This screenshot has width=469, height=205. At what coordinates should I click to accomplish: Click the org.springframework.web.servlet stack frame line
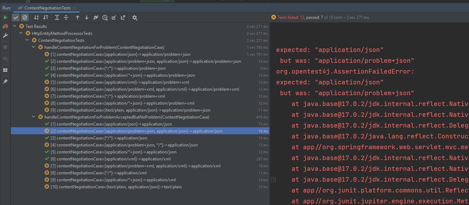(380, 147)
